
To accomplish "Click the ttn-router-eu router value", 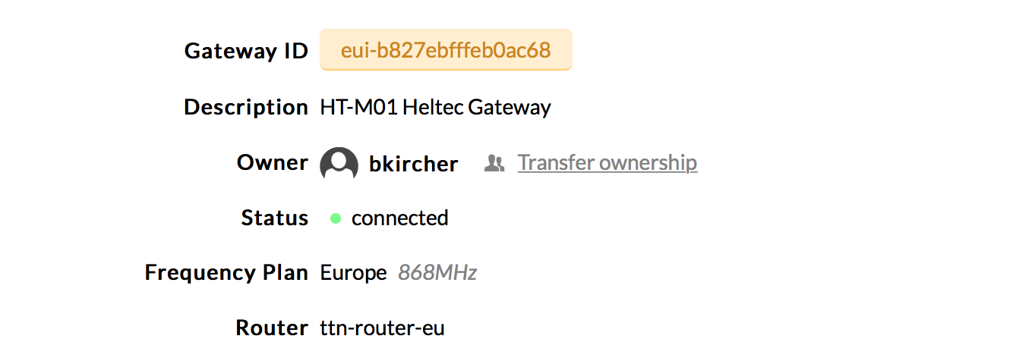I will click(x=383, y=328).
